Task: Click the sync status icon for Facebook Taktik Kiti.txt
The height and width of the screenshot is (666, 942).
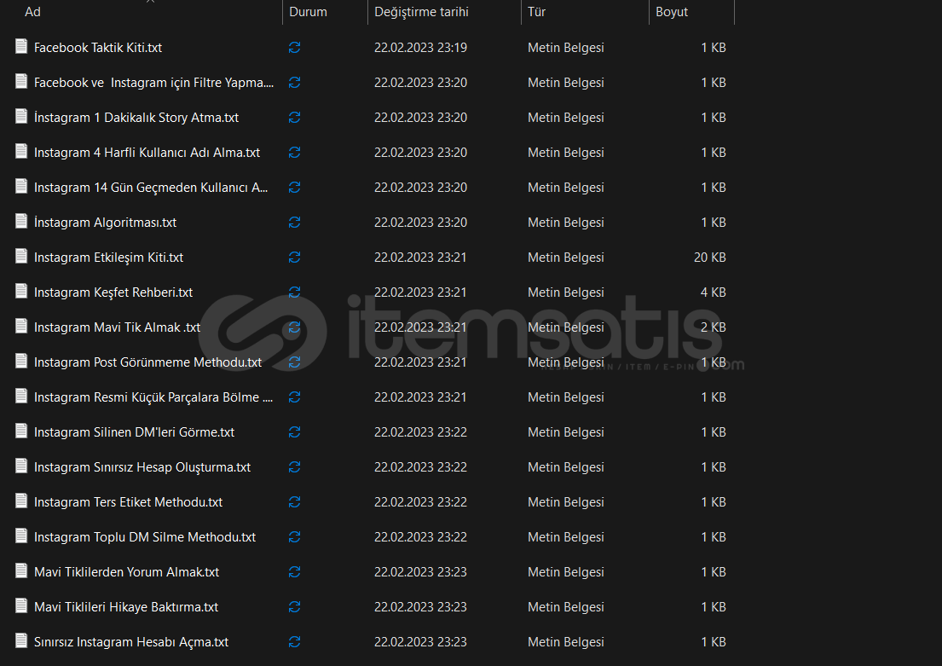Action: point(294,48)
